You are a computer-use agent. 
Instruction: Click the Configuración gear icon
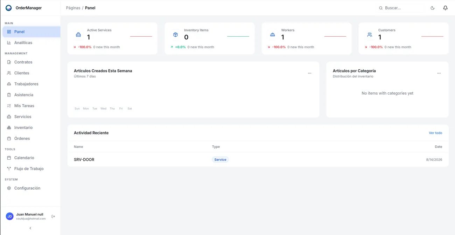9,188
